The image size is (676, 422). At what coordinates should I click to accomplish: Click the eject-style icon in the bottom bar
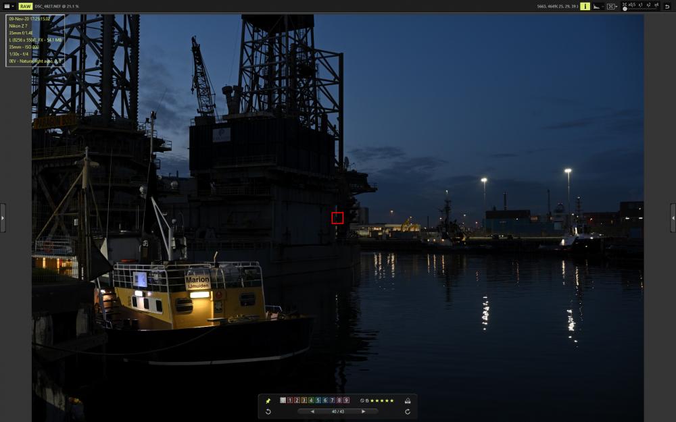[408, 400]
